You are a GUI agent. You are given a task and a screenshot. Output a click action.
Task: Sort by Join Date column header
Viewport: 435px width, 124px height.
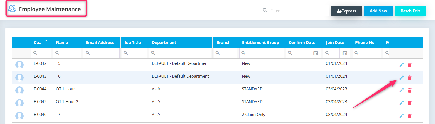337,42
